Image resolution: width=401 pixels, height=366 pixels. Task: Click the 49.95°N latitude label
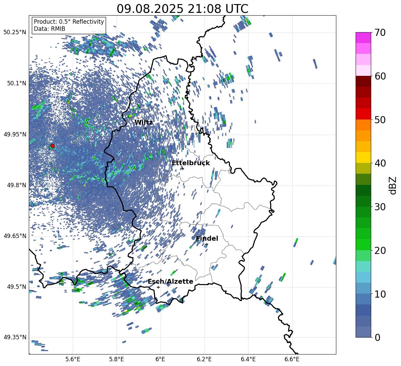tap(15, 134)
